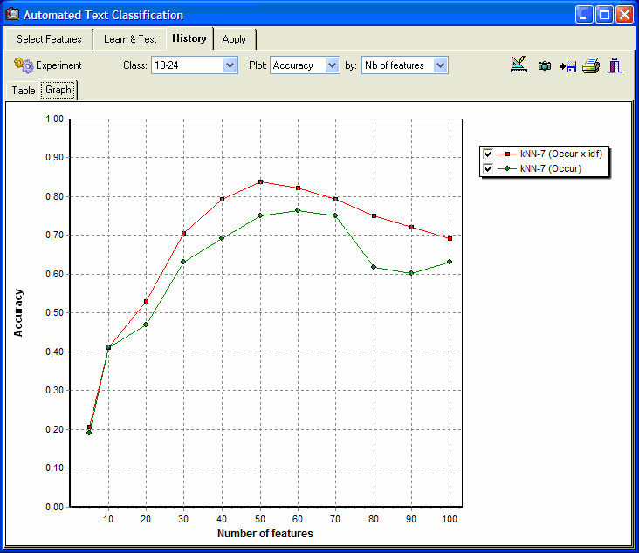This screenshot has height=553, width=639.
Task: Switch to the Table view tab
Action: coord(24,91)
